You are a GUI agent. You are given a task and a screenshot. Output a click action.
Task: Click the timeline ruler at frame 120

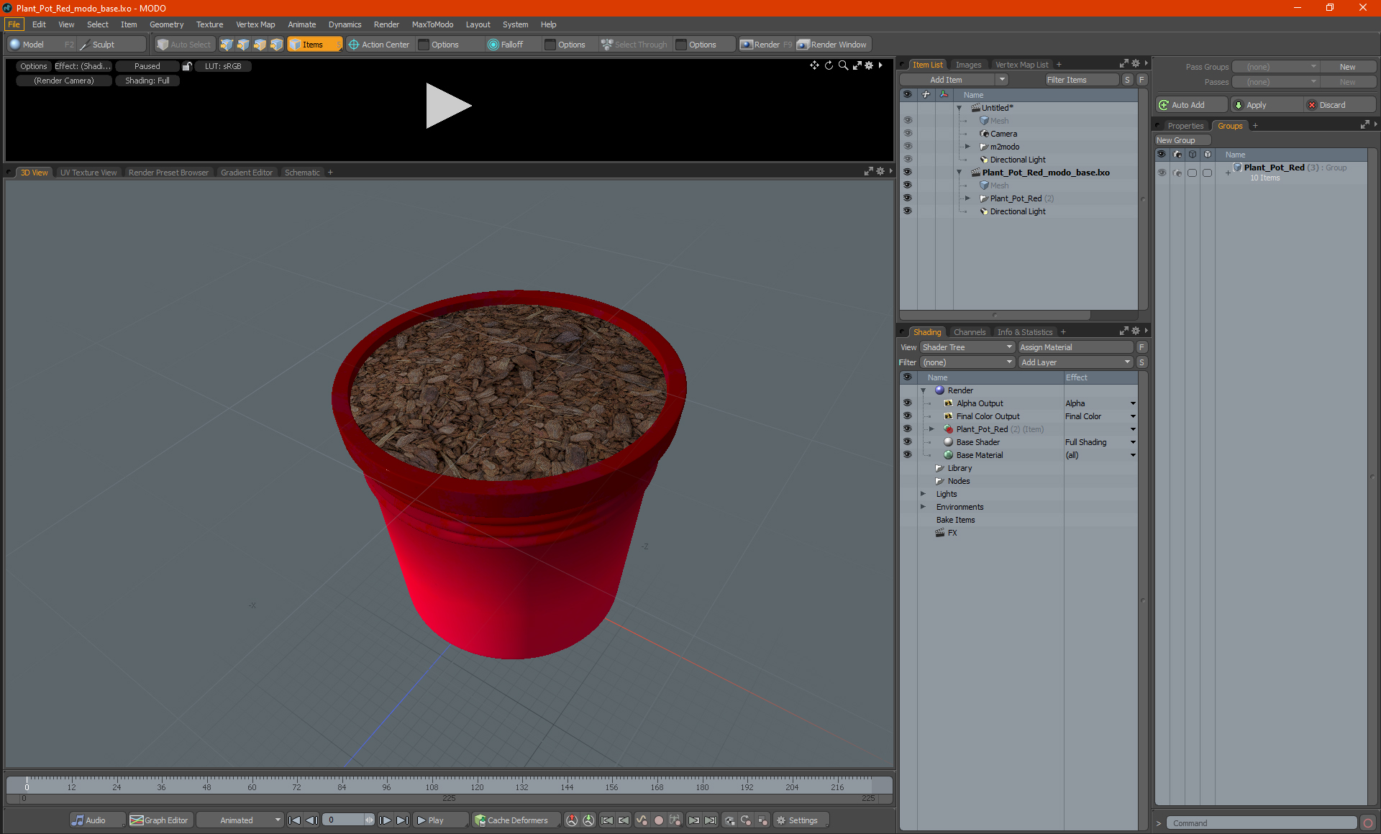(477, 782)
